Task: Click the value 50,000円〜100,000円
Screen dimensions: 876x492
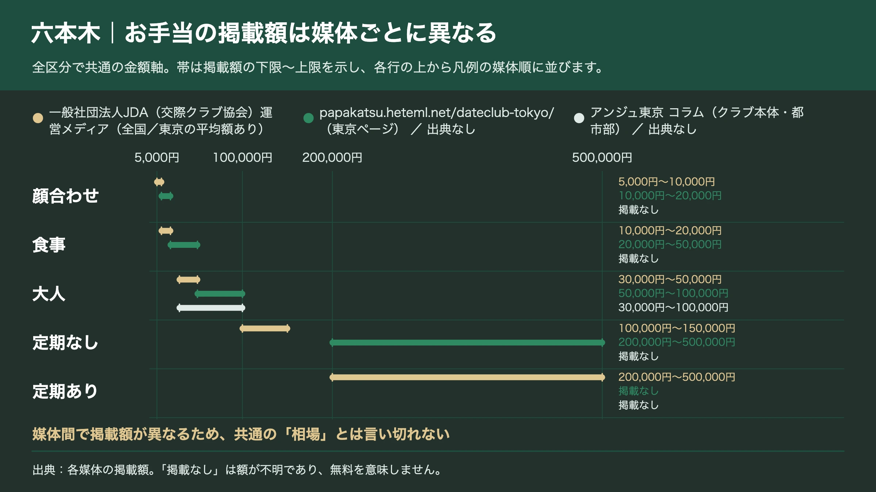Action: point(673,293)
